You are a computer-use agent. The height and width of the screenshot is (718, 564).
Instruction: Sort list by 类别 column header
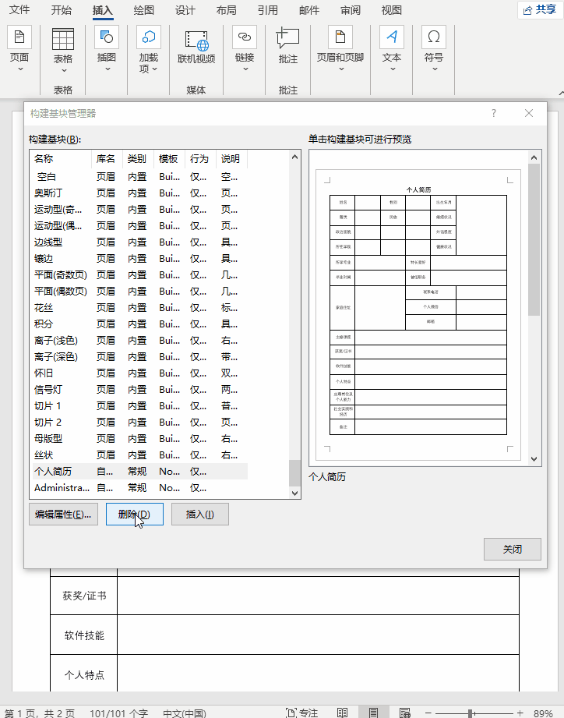(x=138, y=159)
